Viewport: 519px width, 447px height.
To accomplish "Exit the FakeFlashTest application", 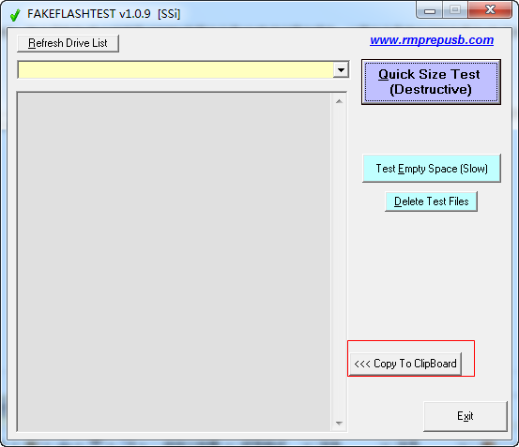I will tap(466, 416).
